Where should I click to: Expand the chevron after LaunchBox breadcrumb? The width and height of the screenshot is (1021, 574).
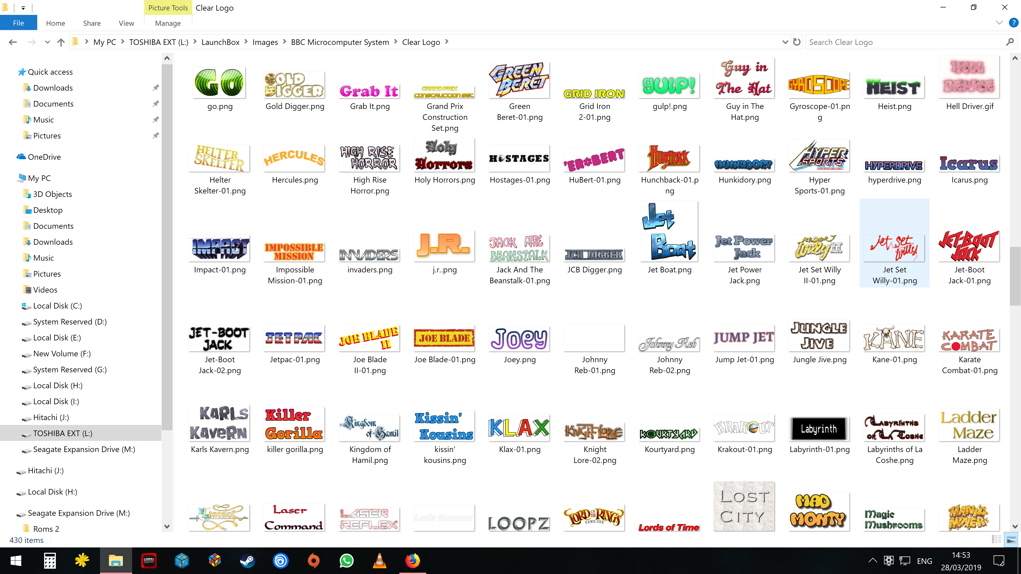click(x=246, y=42)
